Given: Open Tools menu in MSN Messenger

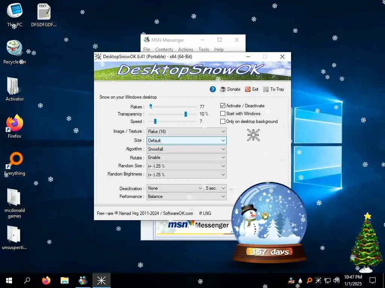Looking at the screenshot, I should click(204, 49).
